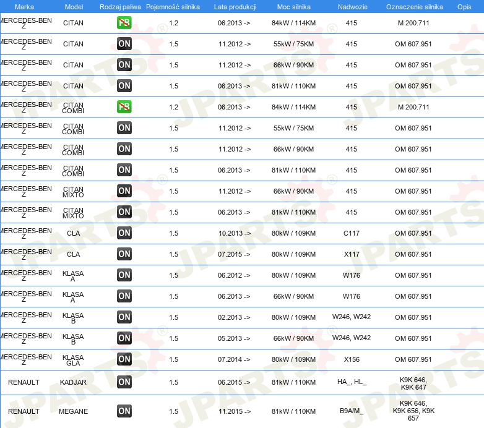Click the W176 cell in the 06.2012 row
The height and width of the screenshot is (428, 484).
point(352,275)
